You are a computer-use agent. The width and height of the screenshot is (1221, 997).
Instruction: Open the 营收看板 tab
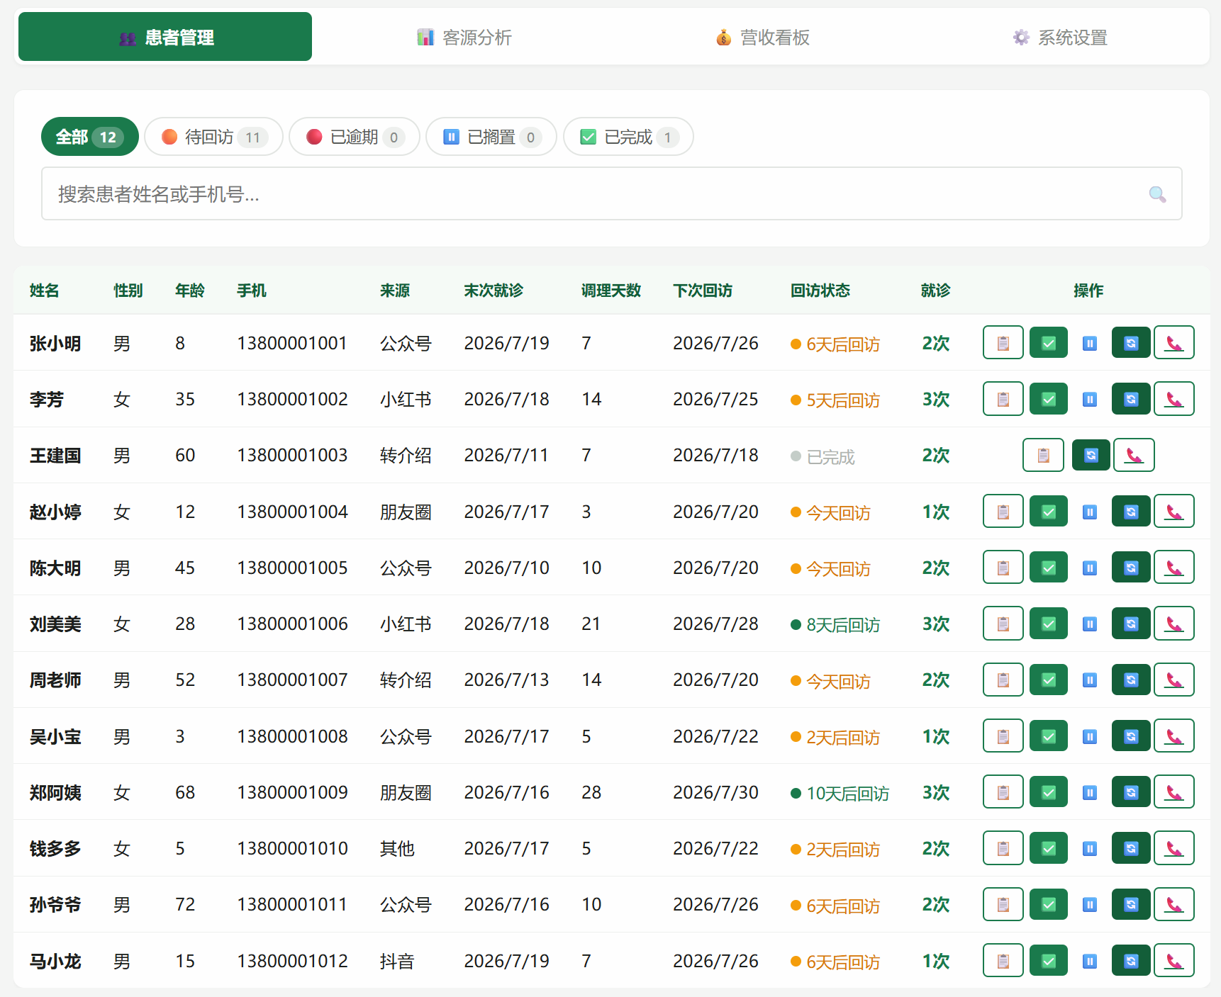[762, 37]
